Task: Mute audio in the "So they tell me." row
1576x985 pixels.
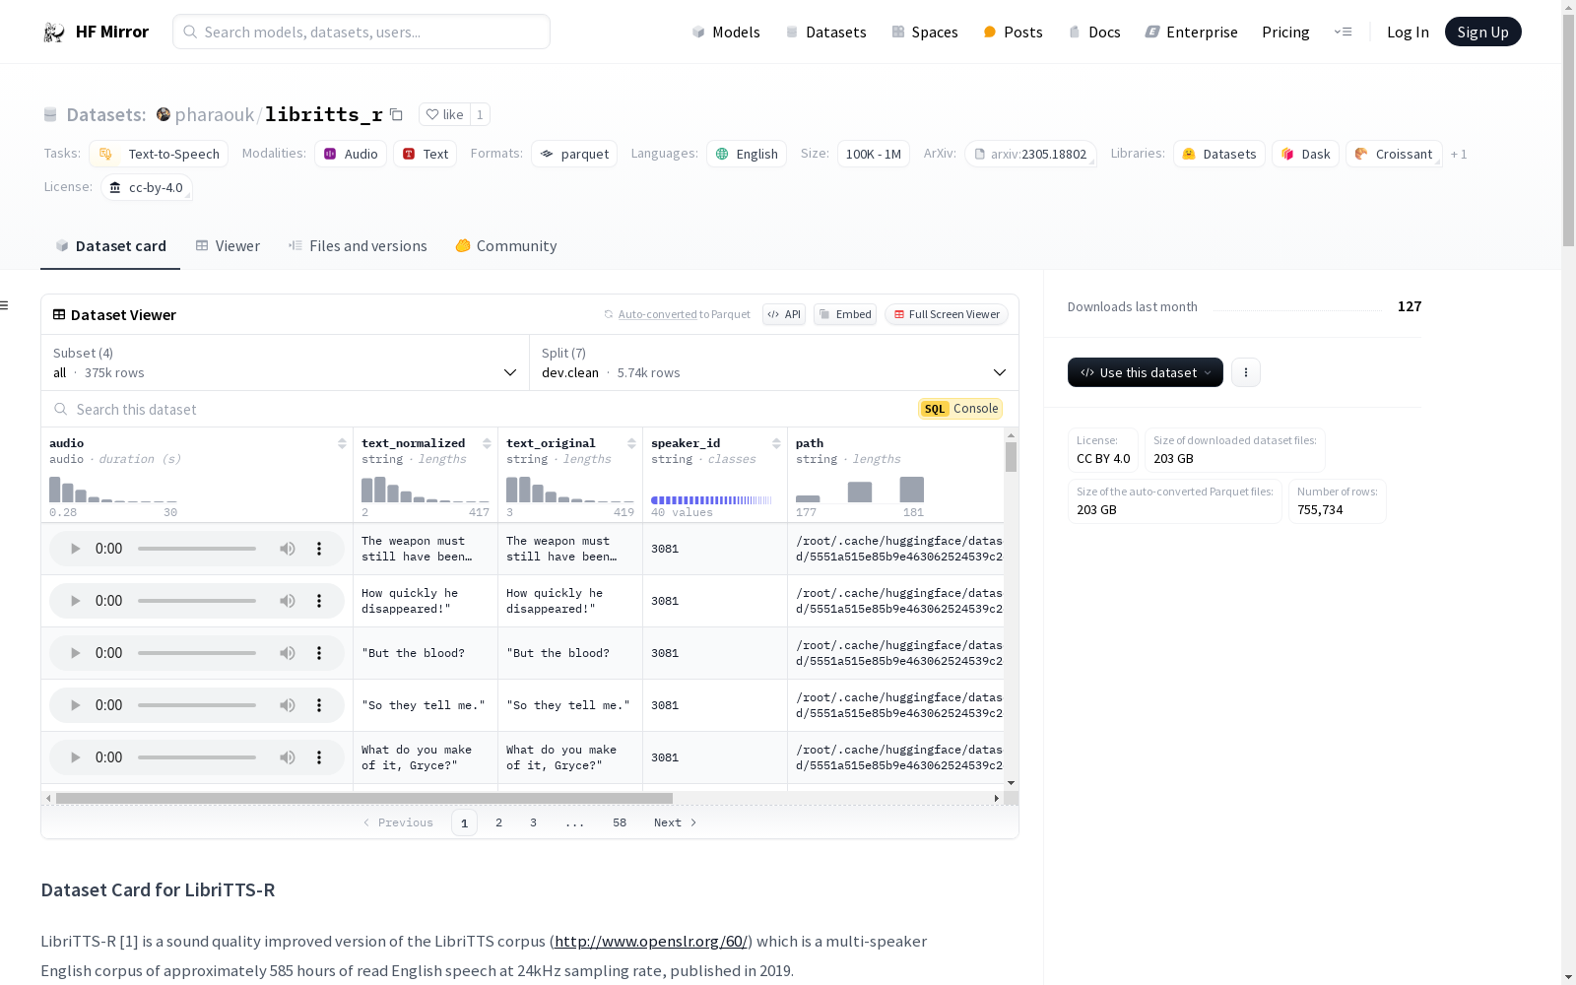Action: tap(288, 705)
